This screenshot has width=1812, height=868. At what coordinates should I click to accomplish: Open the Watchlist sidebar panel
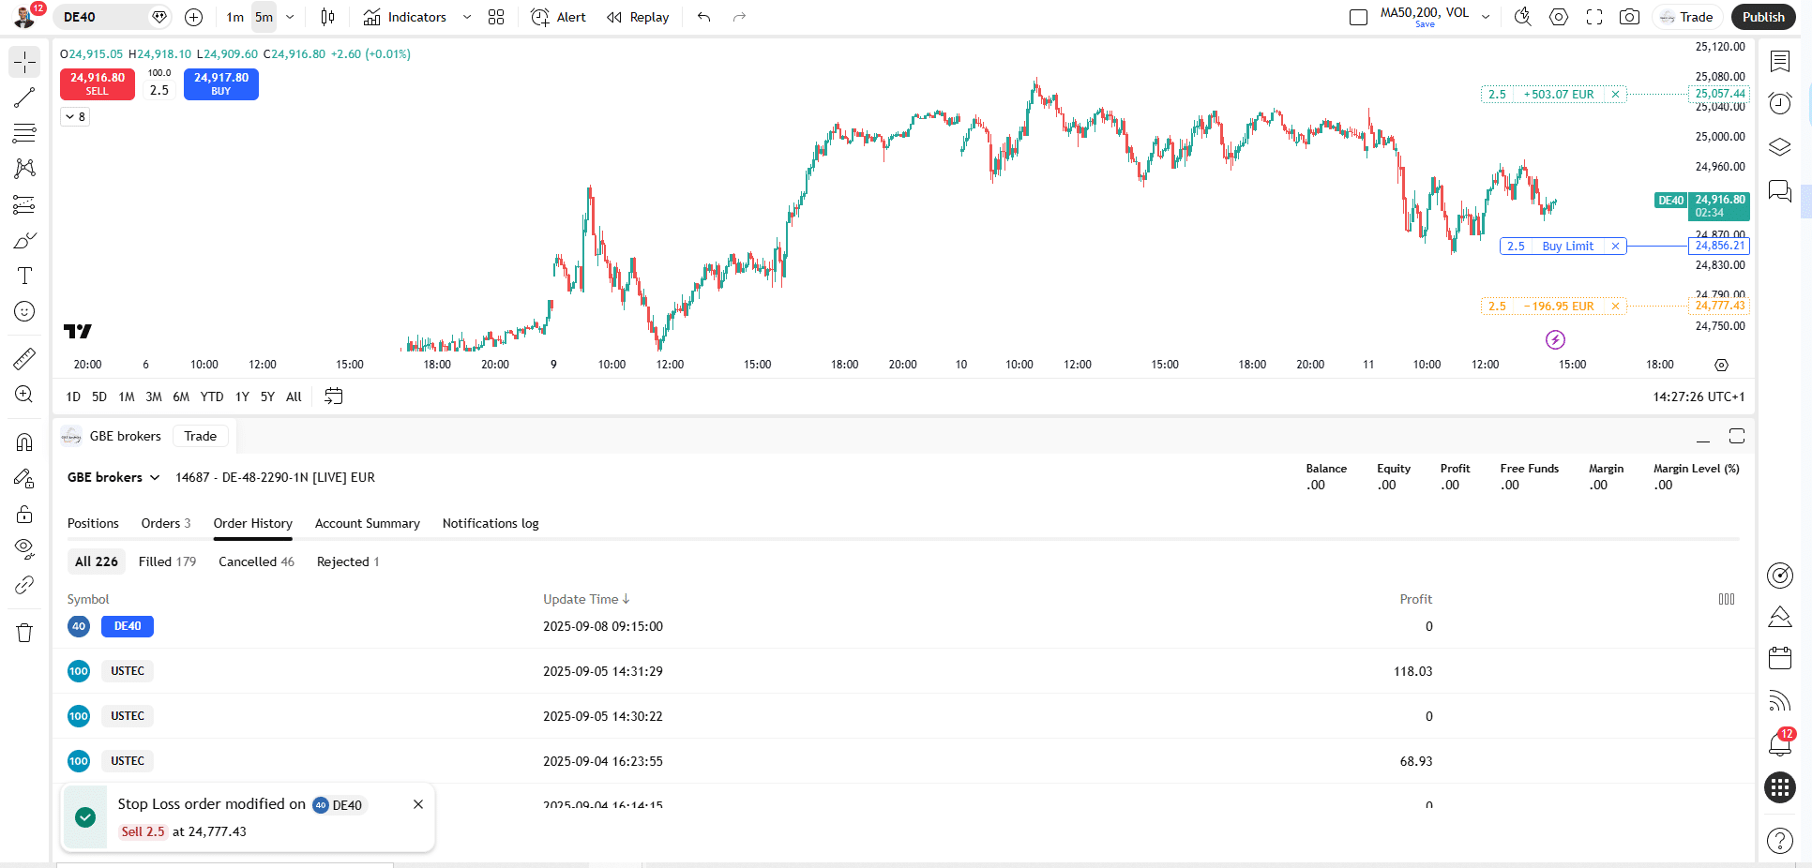click(x=1779, y=62)
